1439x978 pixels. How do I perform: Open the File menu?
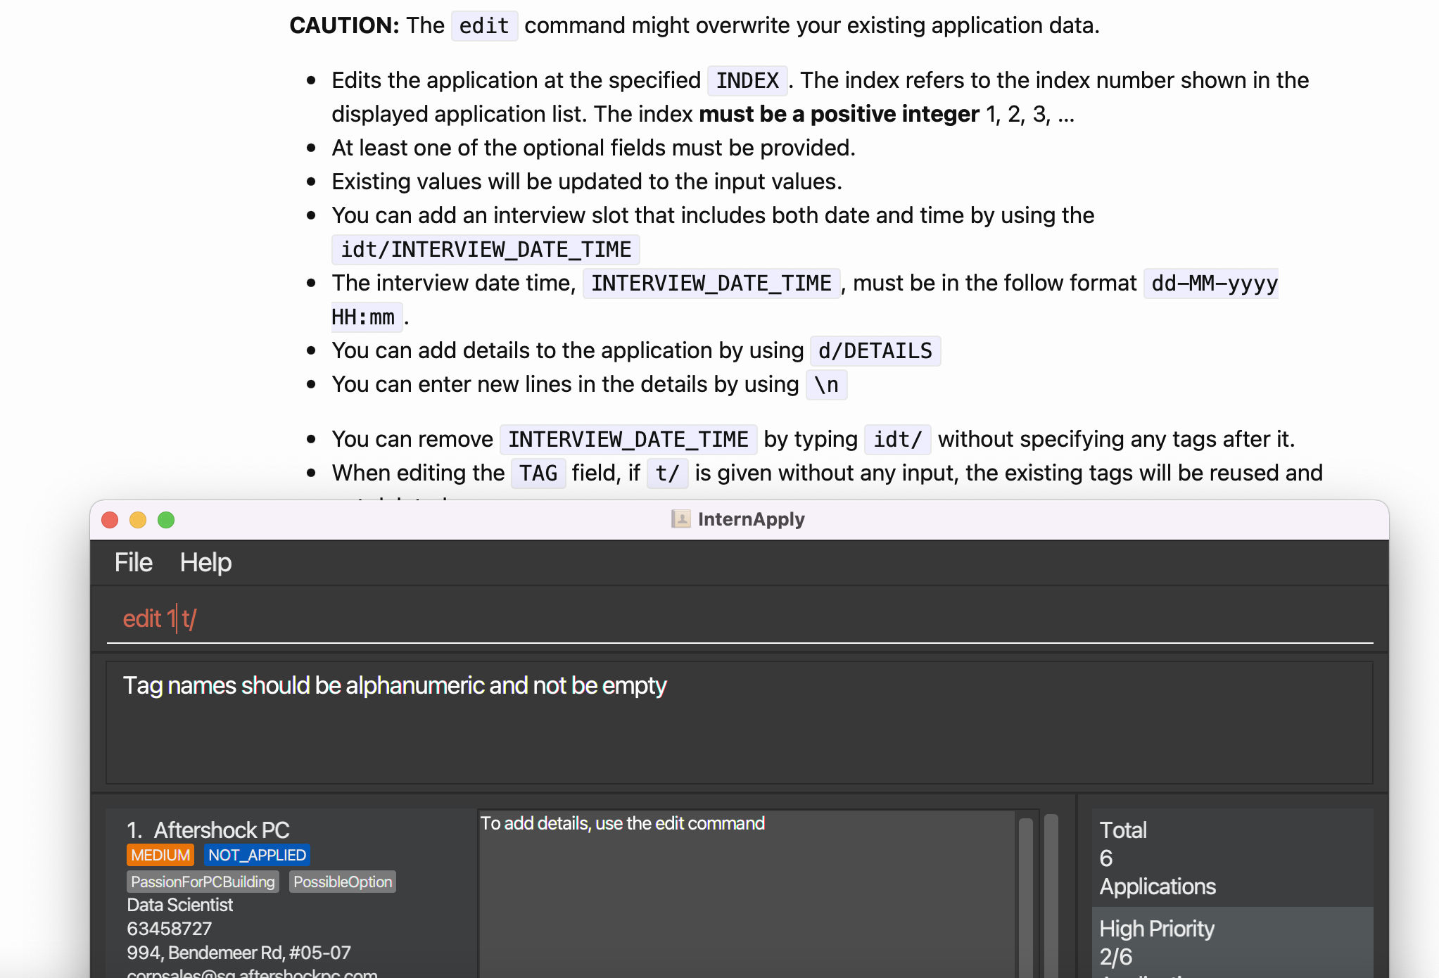(x=133, y=562)
